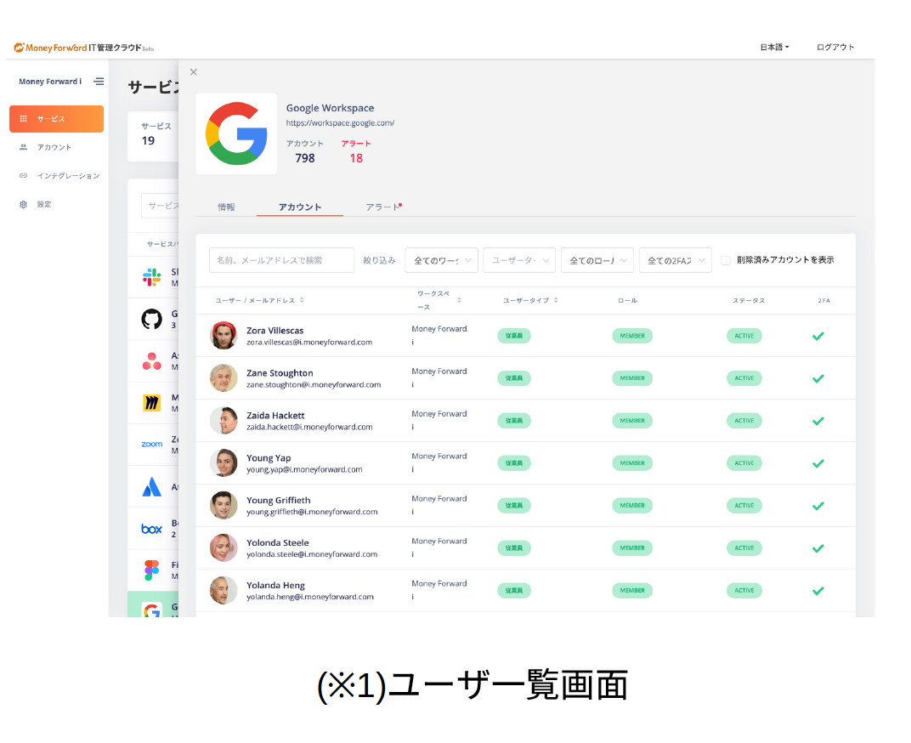This screenshot has height=743, width=911.
Task: Select Yolonda Steele name text
Action: click(278, 542)
